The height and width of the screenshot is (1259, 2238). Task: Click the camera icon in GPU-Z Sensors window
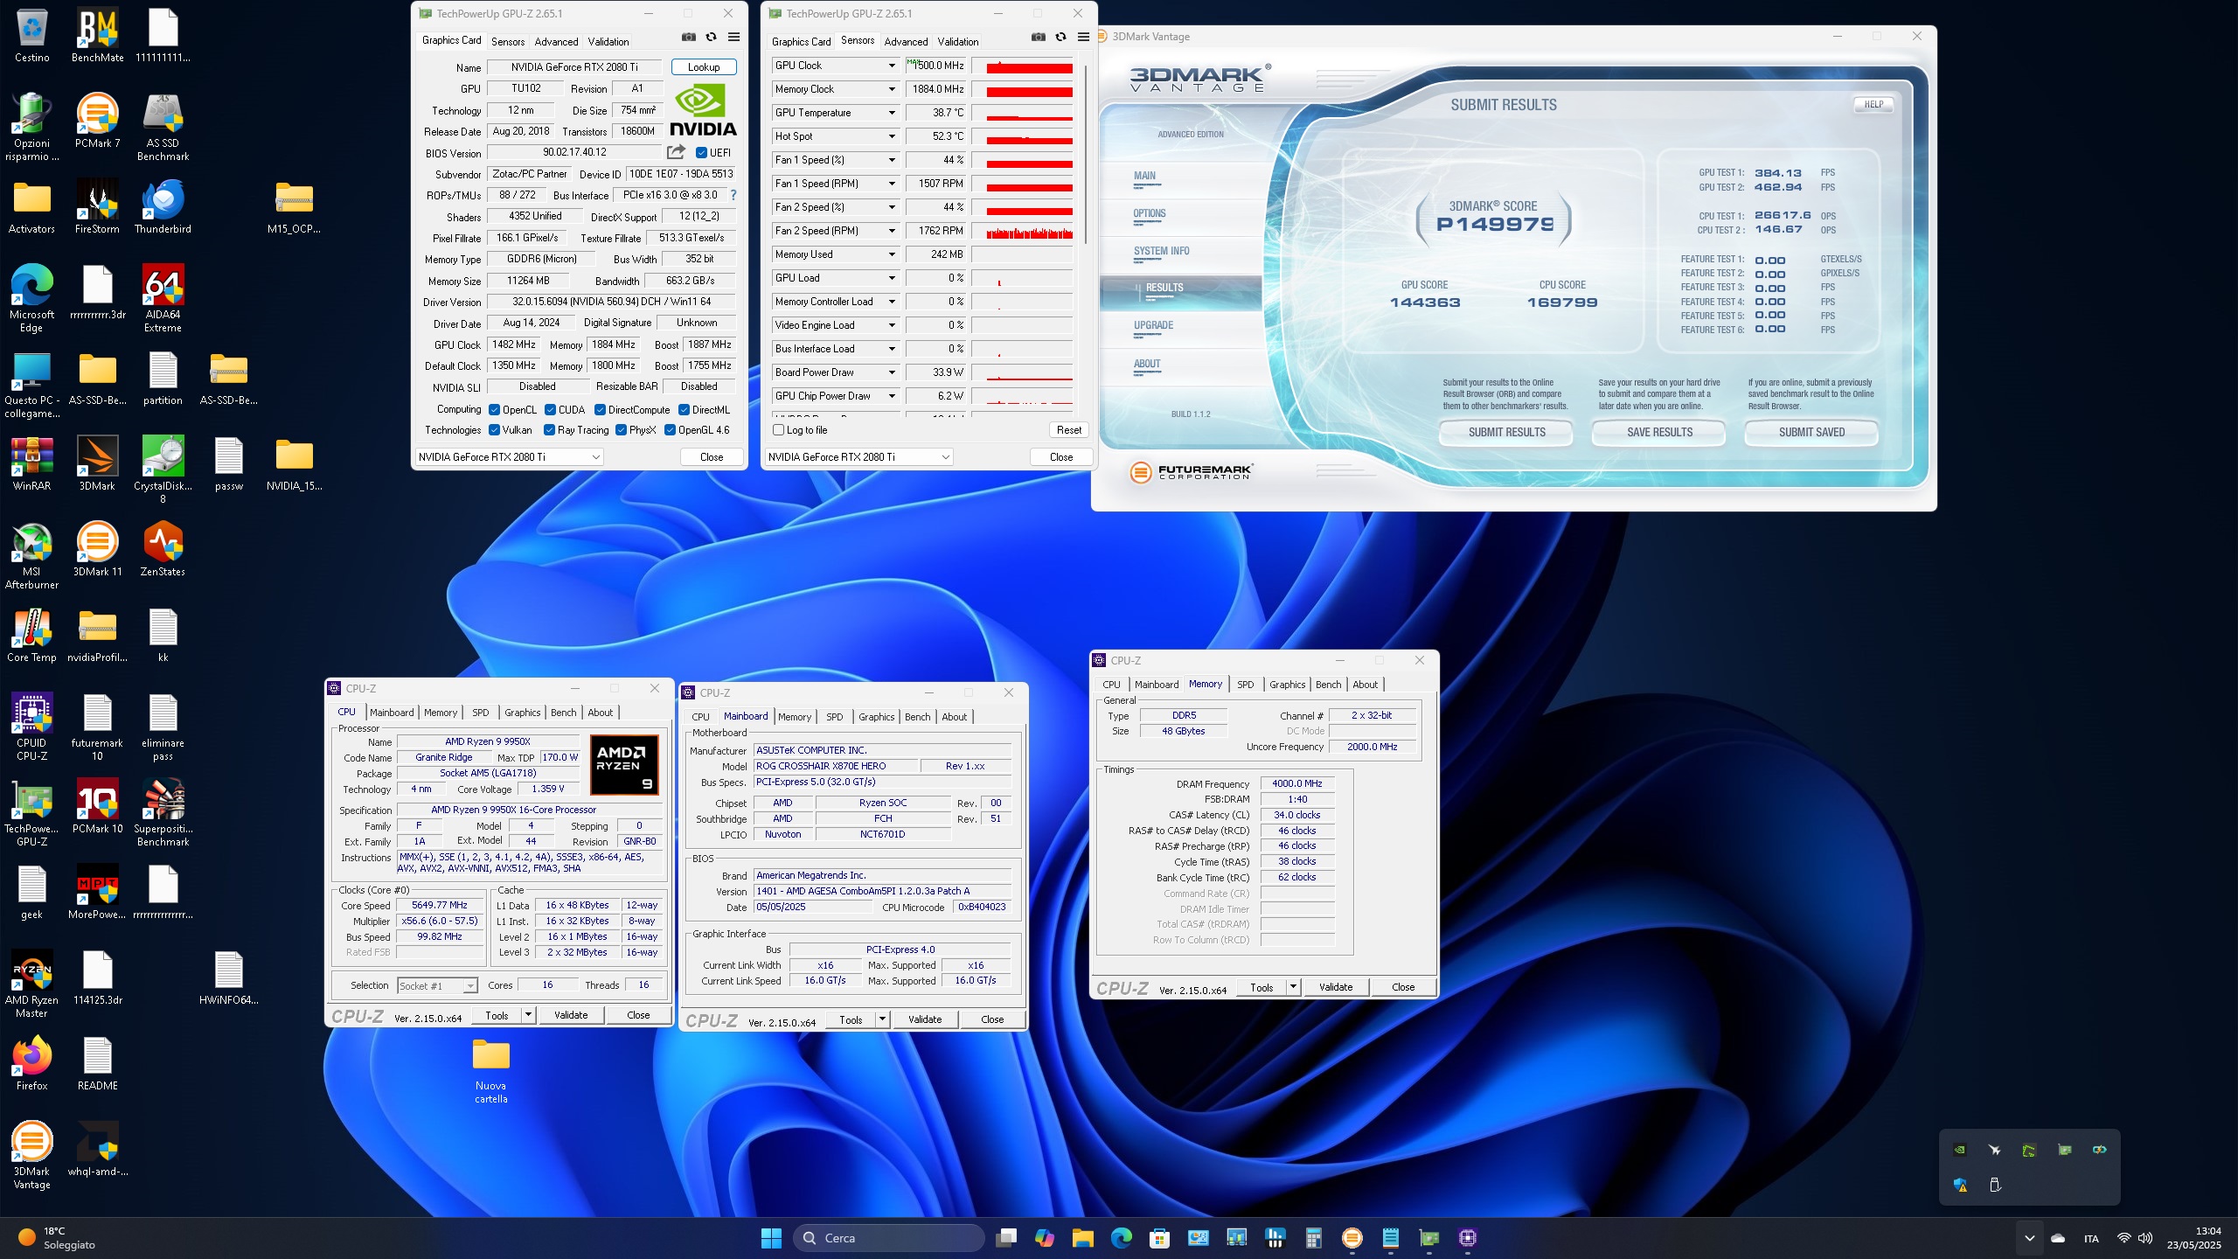pyautogui.click(x=1039, y=38)
